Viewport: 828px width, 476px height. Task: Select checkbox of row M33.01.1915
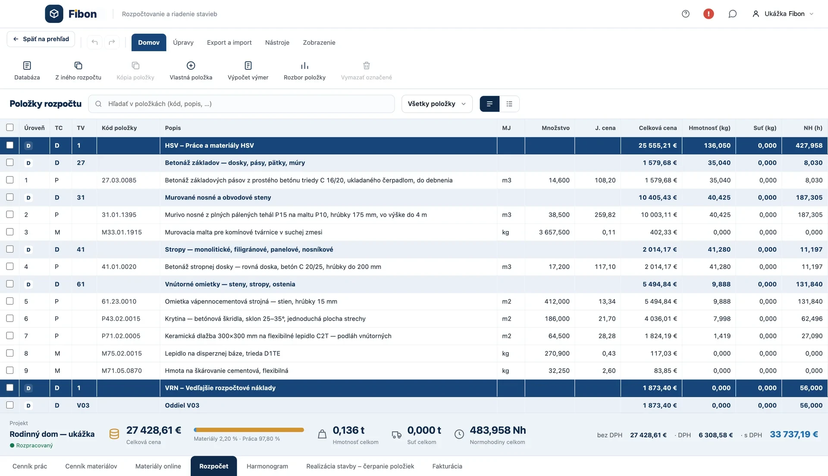(x=10, y=232)
